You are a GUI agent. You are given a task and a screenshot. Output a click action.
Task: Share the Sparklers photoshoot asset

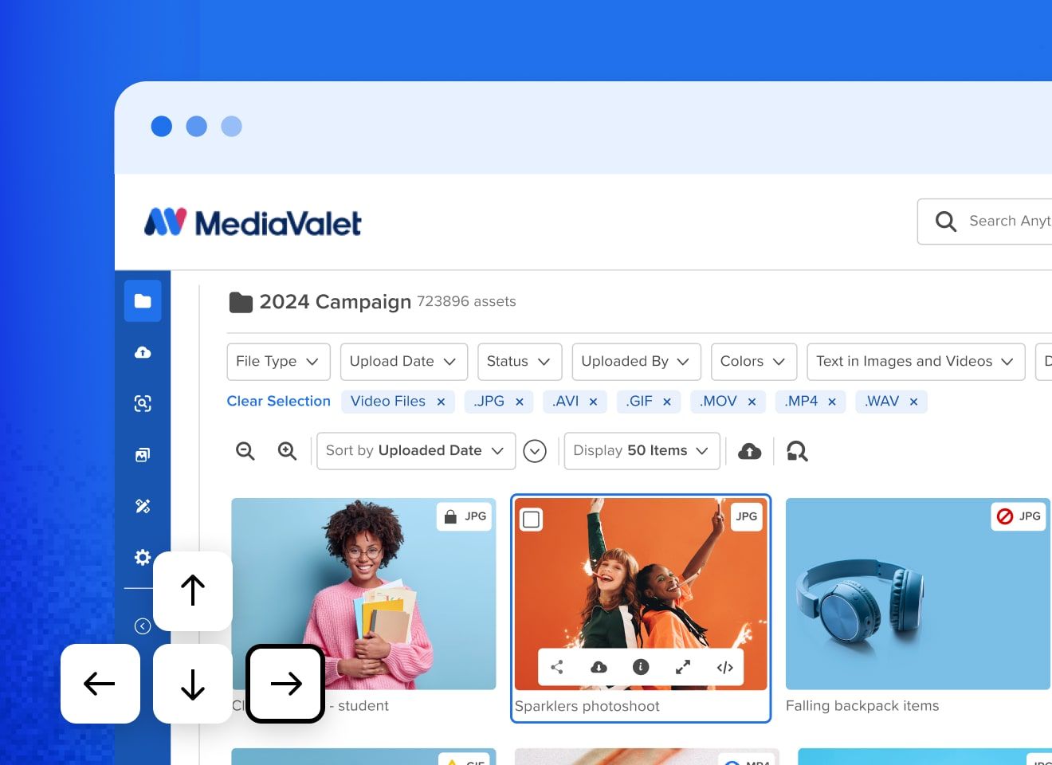click(557, 667)
